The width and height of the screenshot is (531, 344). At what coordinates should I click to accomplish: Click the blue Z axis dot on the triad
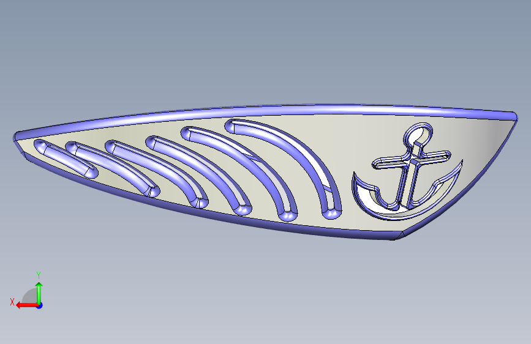[40, 305]
